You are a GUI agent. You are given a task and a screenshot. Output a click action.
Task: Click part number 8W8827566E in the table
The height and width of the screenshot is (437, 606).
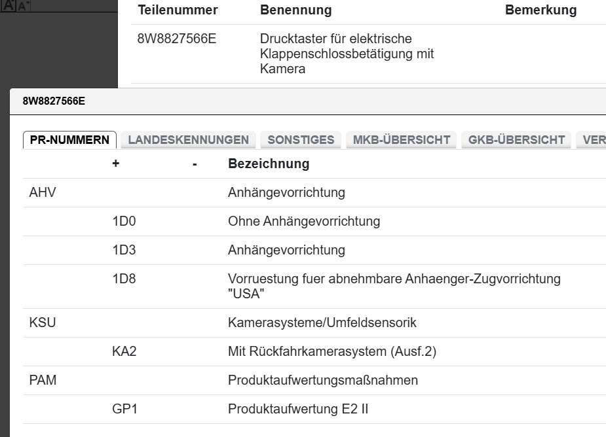pyautogui.click(x=177, y=39)
